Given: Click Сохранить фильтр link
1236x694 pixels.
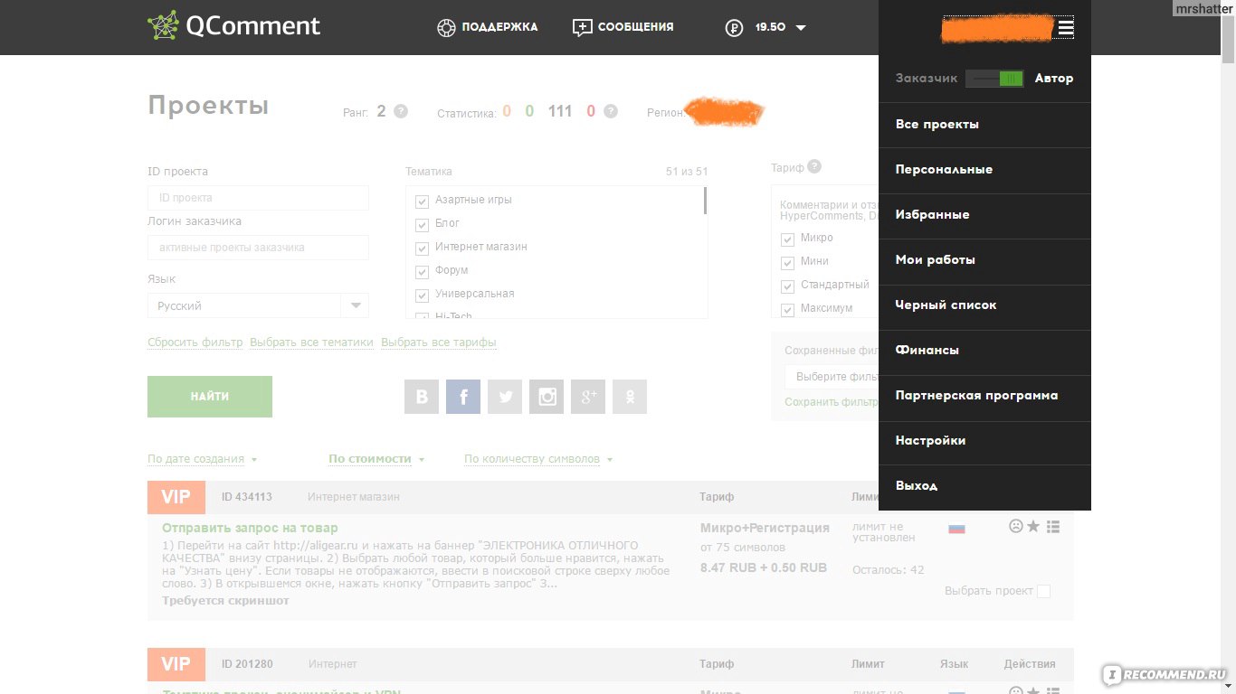Looking at the screenshot, I should pyautogui.click(x=832, y=402).
